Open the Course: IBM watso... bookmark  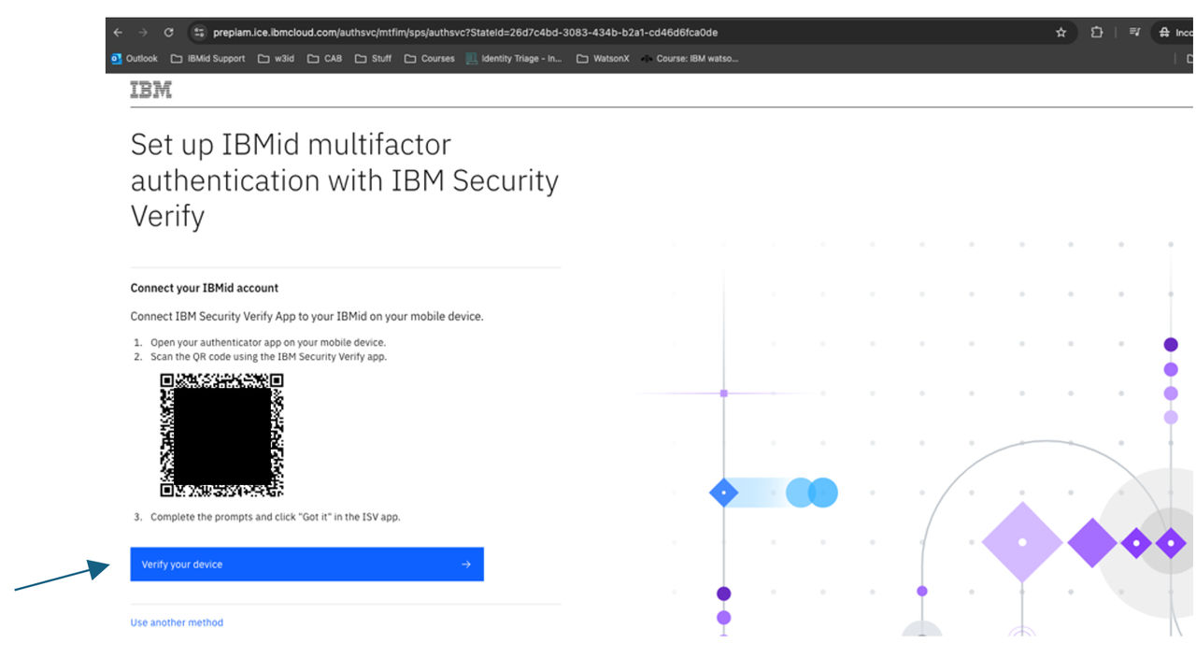pos(690,59)
